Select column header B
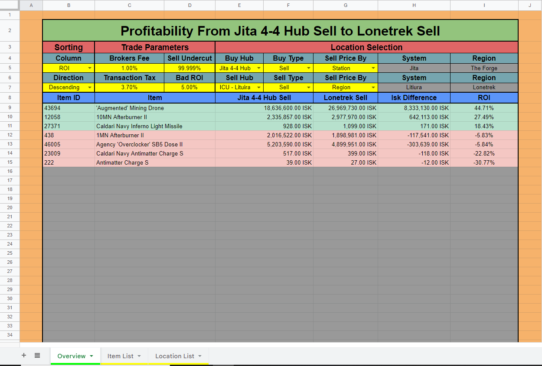The width and height of the screenshot is (542, 366). coord(69,5)
